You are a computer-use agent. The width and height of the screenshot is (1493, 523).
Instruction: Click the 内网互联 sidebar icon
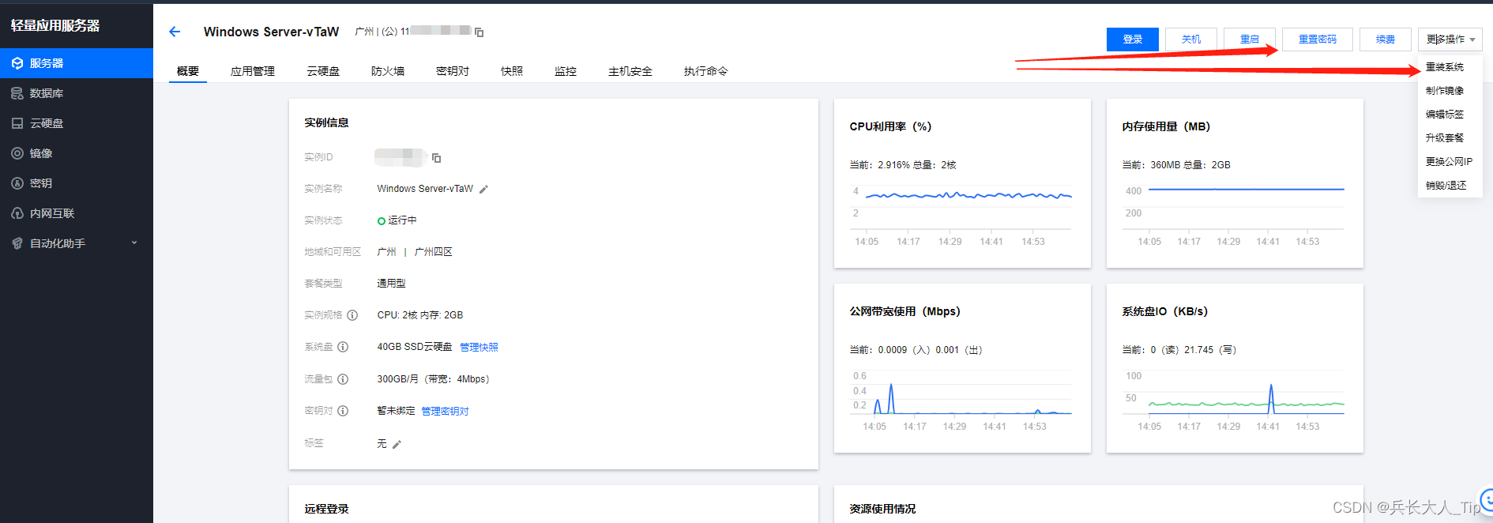pyautogui.click(x=17, y=213)
